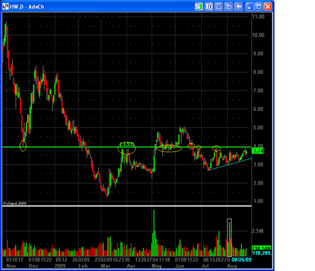Click the white divider between price and volume
Image resolution: width=315 pixels, height=271 pixels.
(x=127, y=206)
